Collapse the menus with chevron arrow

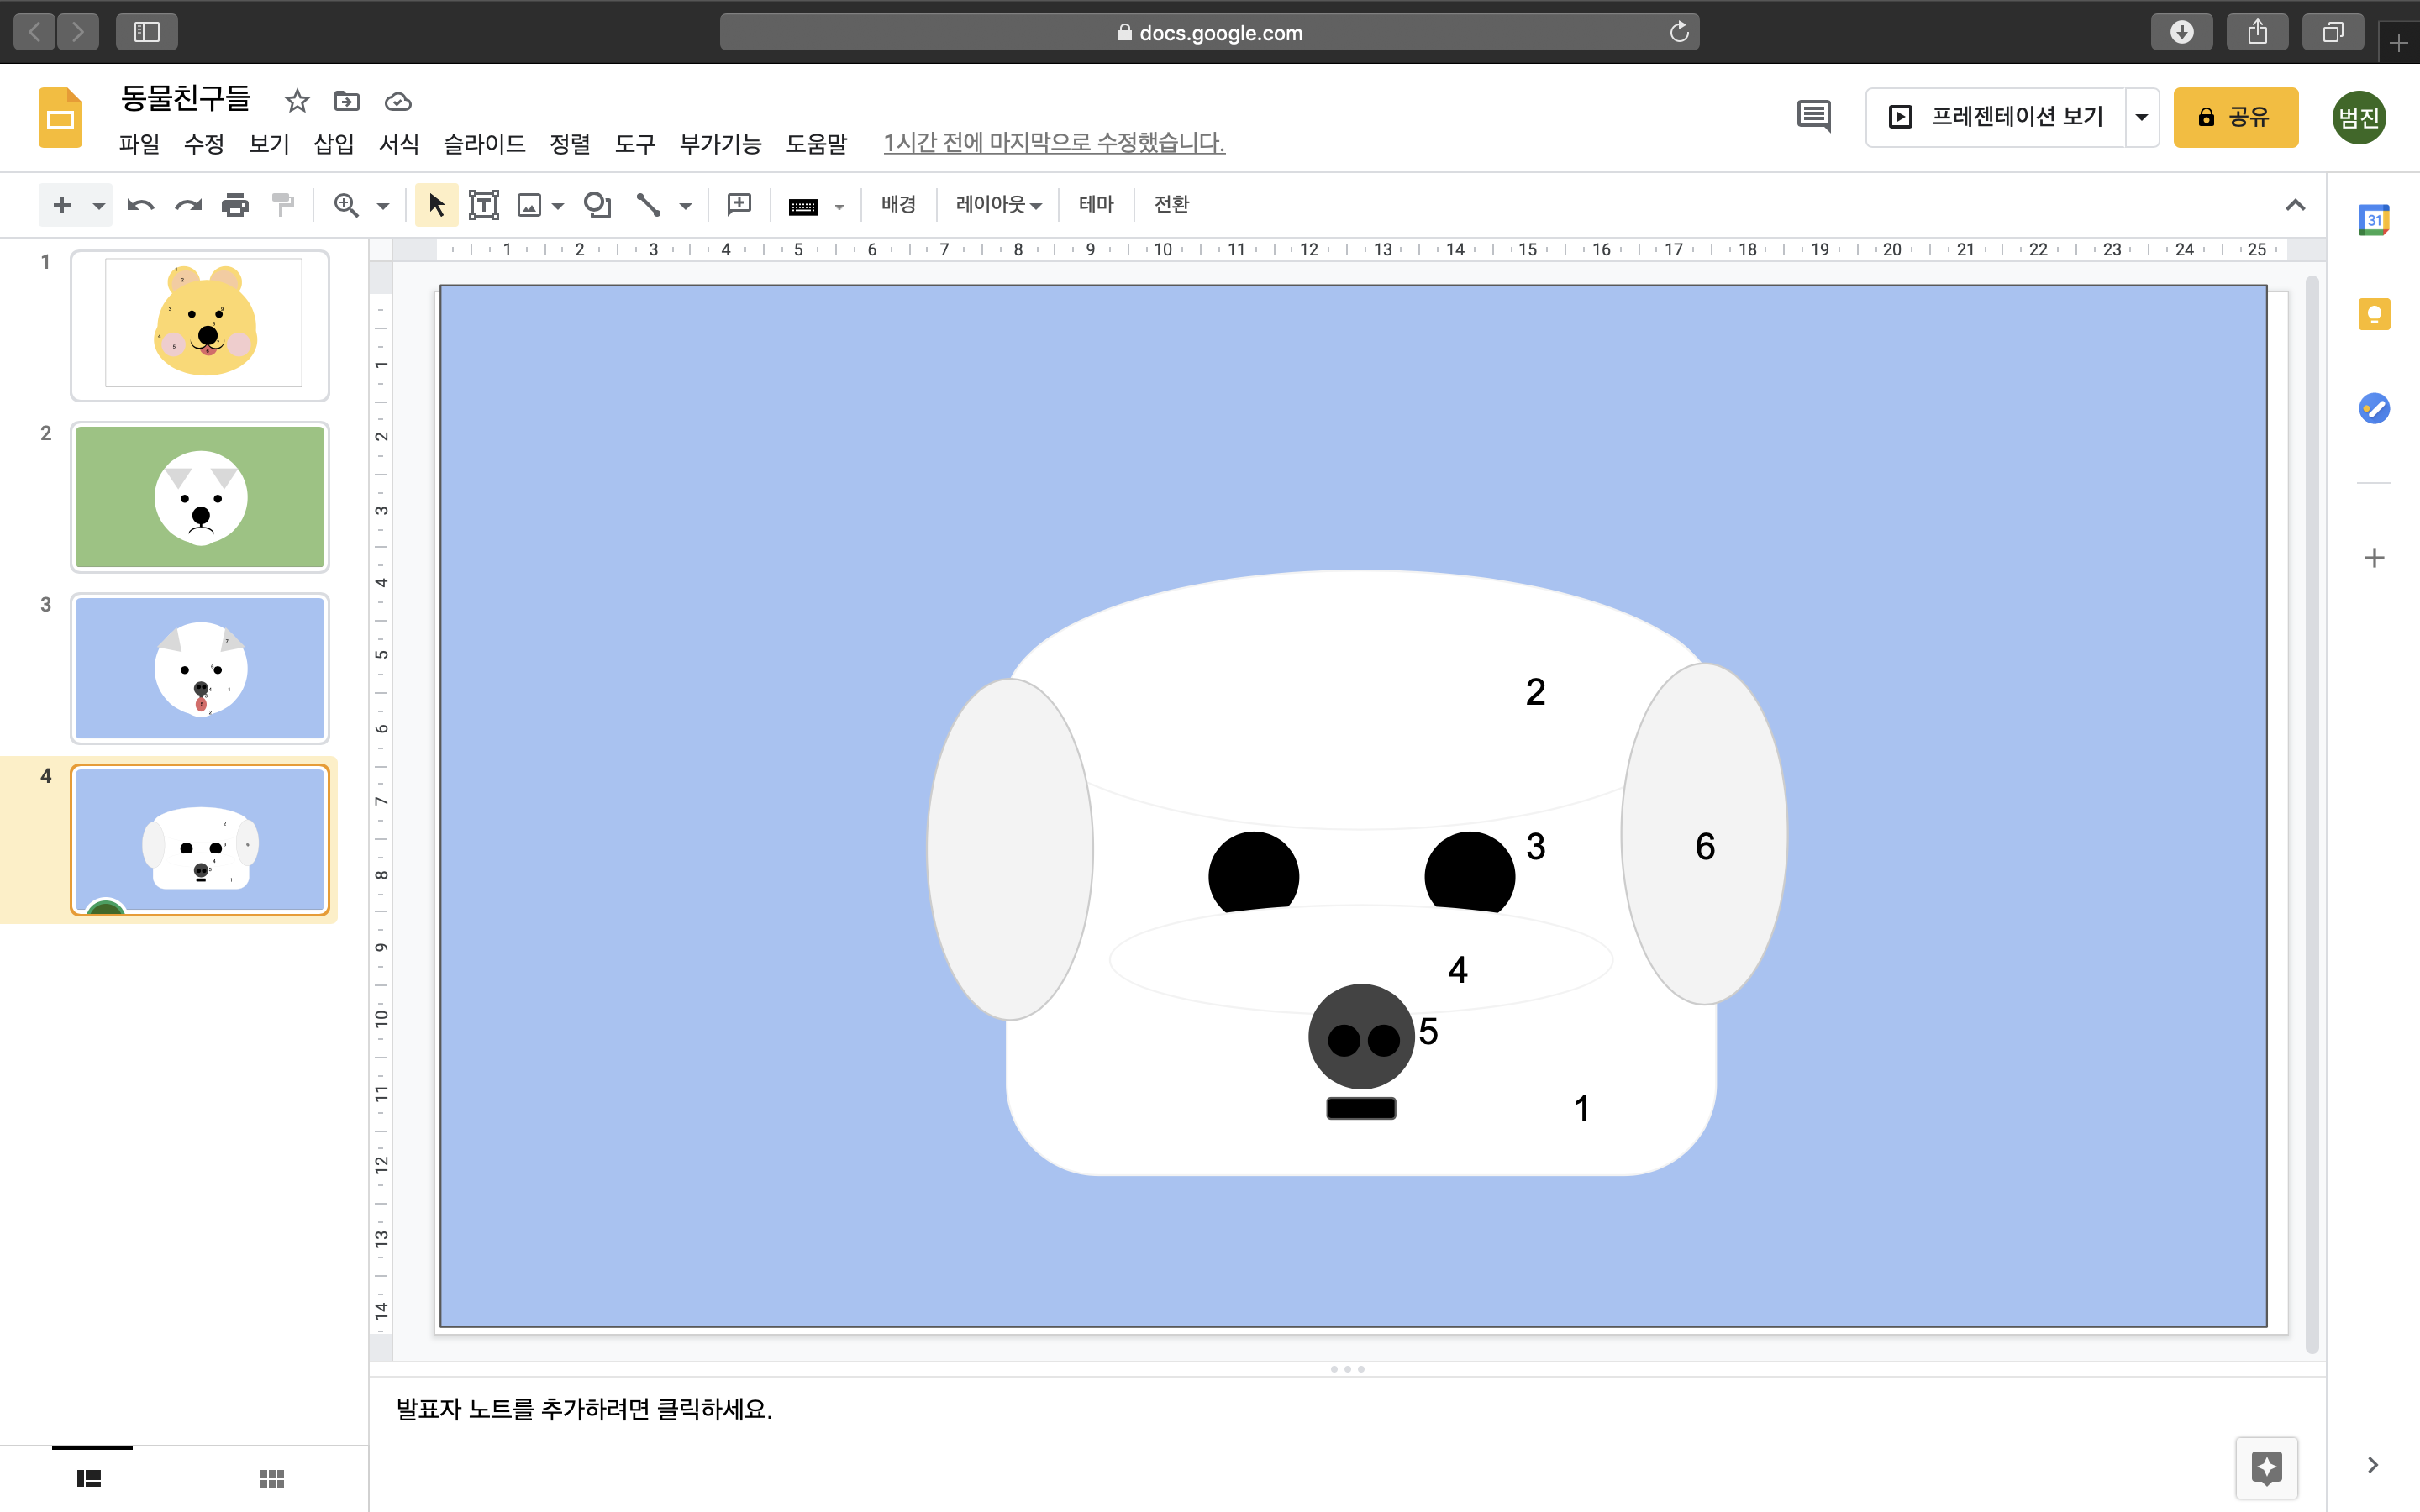(x=2295, y=205)
